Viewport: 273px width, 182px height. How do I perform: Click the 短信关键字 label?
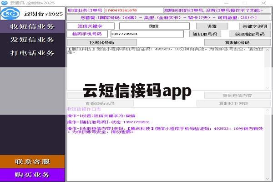90,26
